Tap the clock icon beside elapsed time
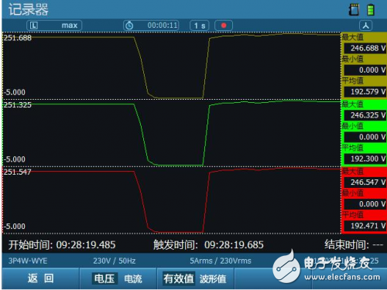Viewport: 387px width, 290px height. click(x=129, y=26)
